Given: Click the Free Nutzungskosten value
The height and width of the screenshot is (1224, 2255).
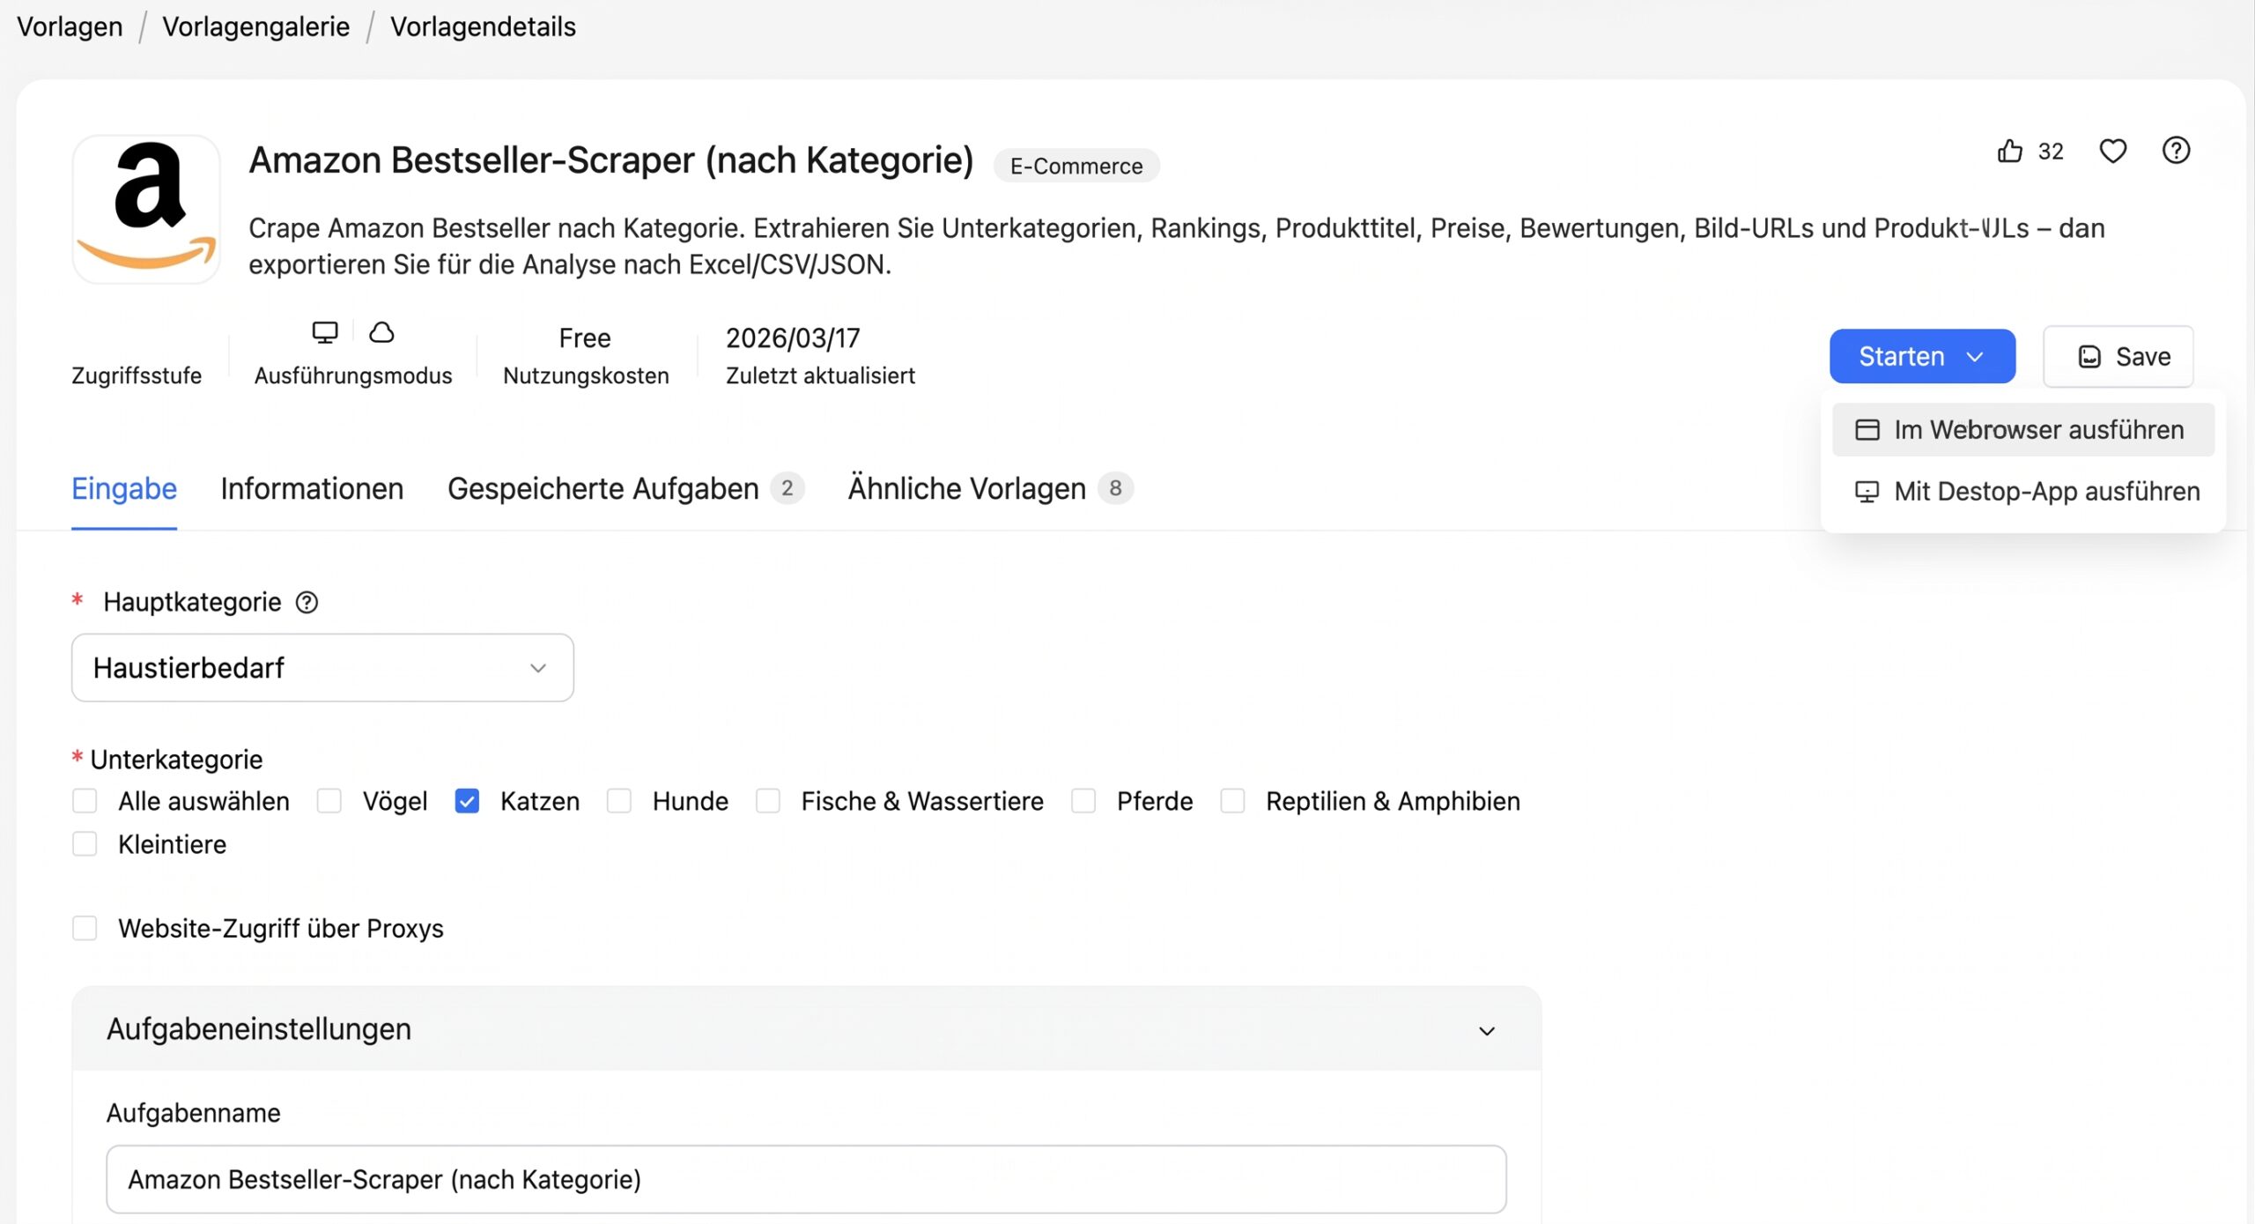Looking at the screenshot, I should point(585,338).
